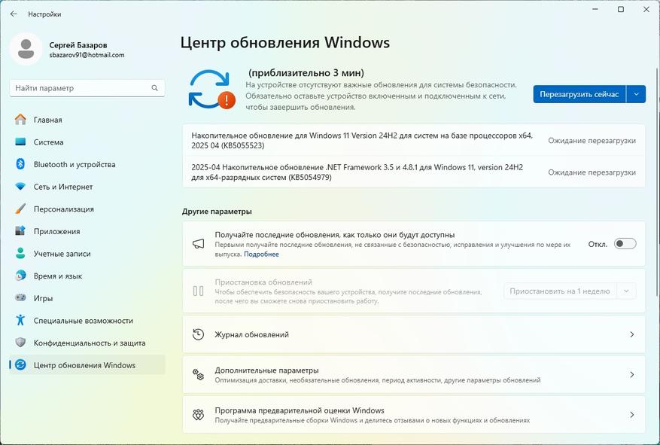Click the Настройки window title
This screenshot has width=660, height=445.
tap(44, 14)
